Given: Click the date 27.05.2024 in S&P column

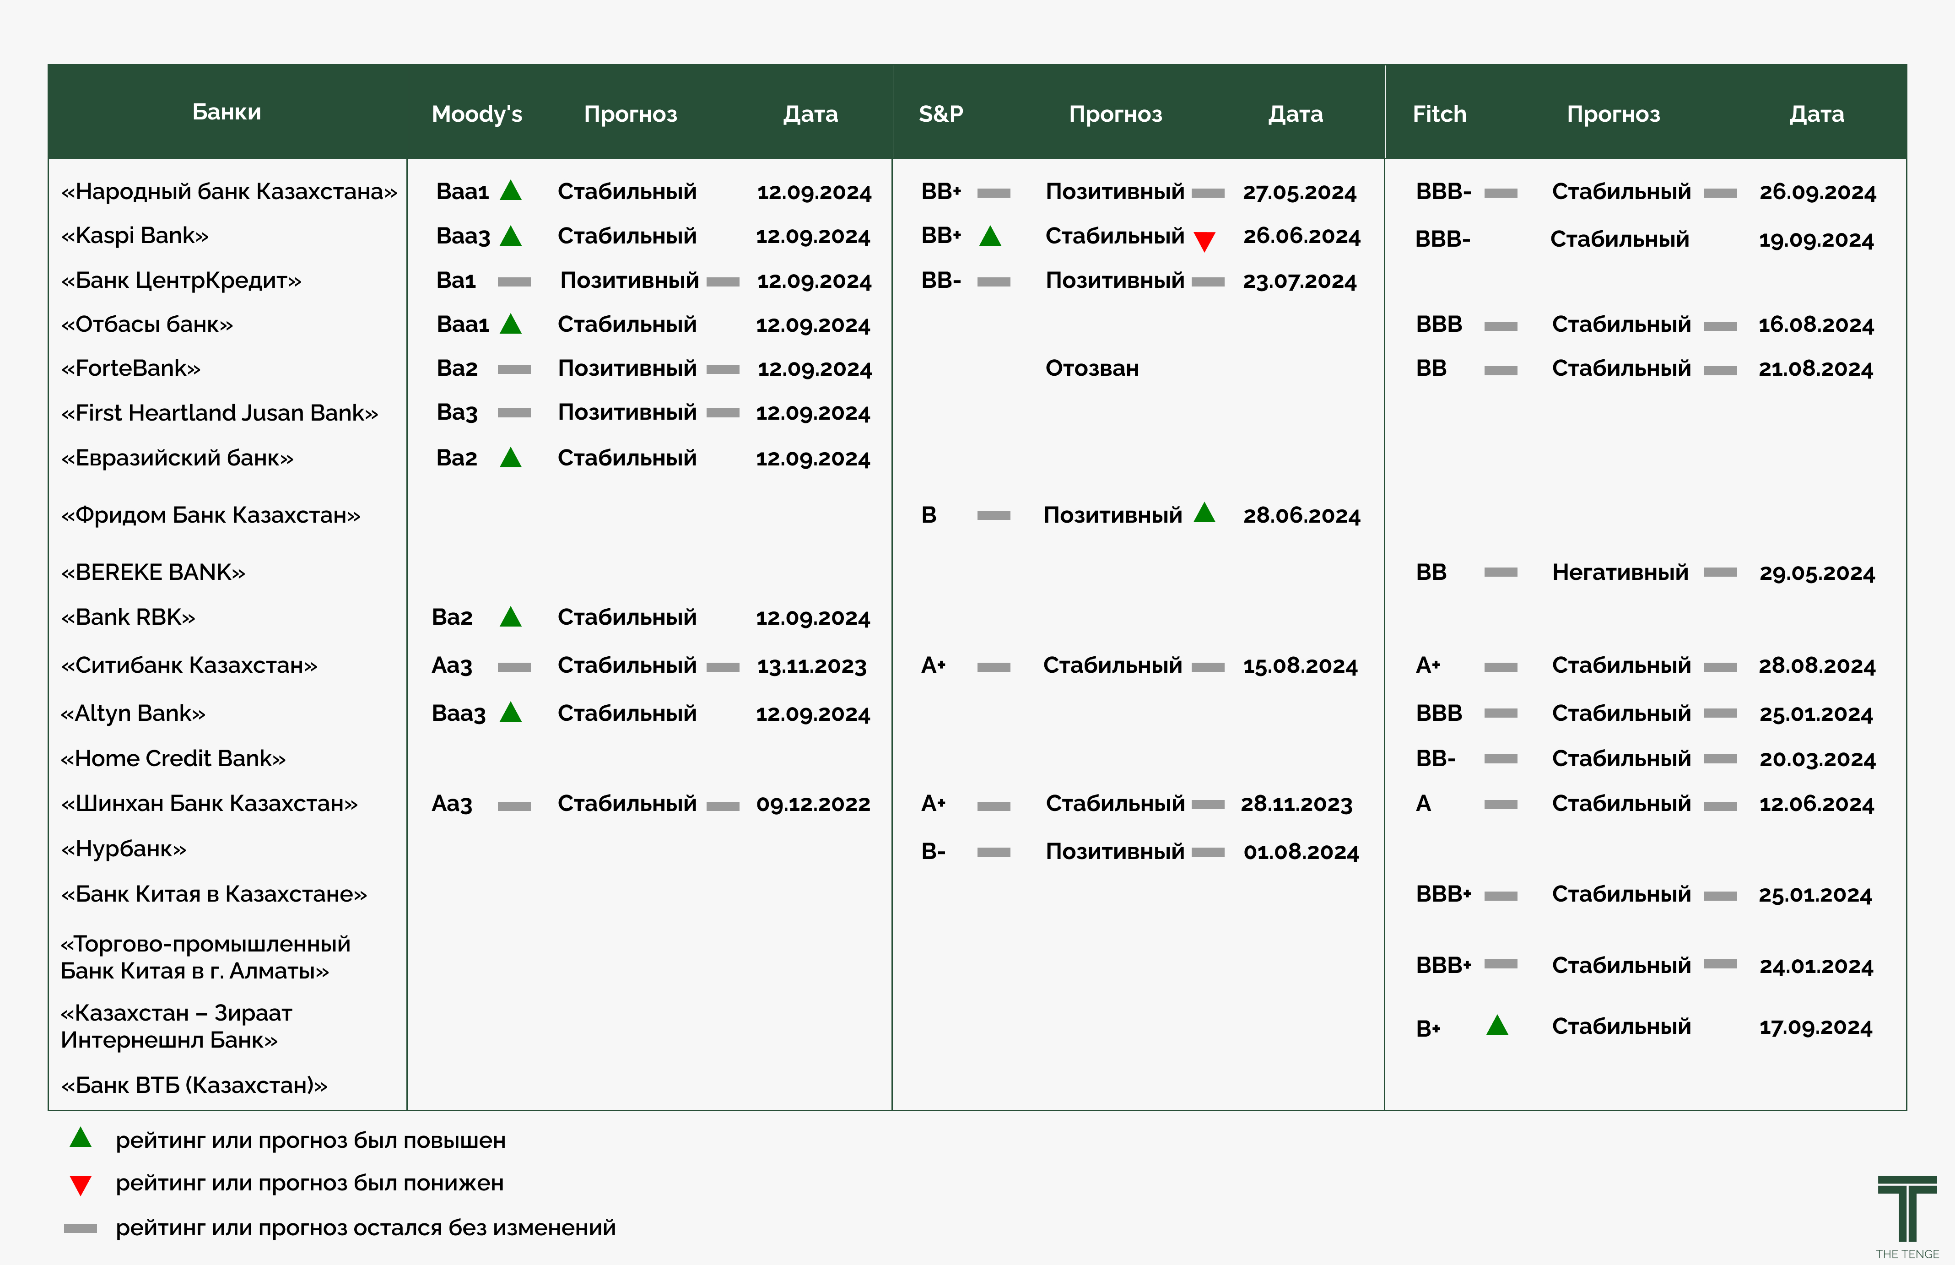Looking at the screenshot, I should coord(1300,192).
